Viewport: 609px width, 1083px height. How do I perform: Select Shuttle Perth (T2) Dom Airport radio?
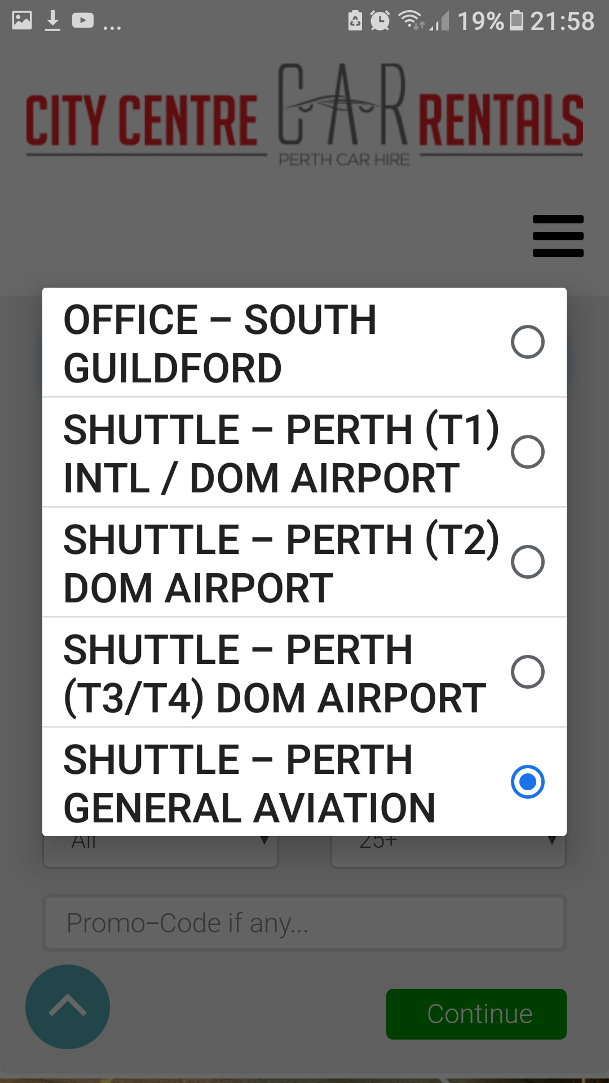(x=527, y=562)
